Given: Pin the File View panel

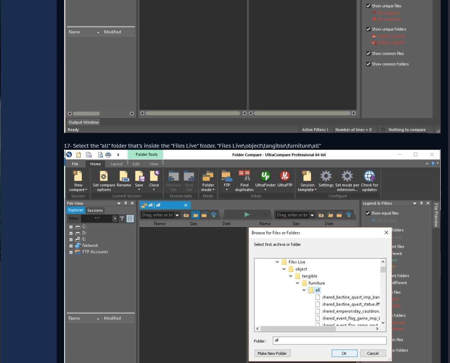Looking at the screenshot, I should 126,203.
